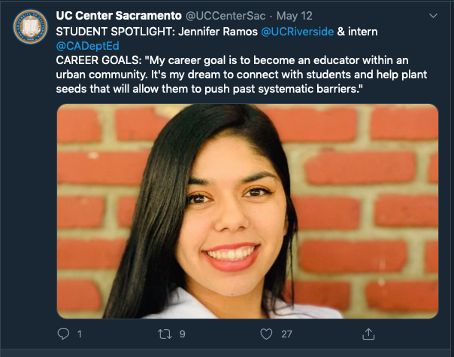454x357 pixels.
Task: Click the like count of 27
Action: point(286,333)
